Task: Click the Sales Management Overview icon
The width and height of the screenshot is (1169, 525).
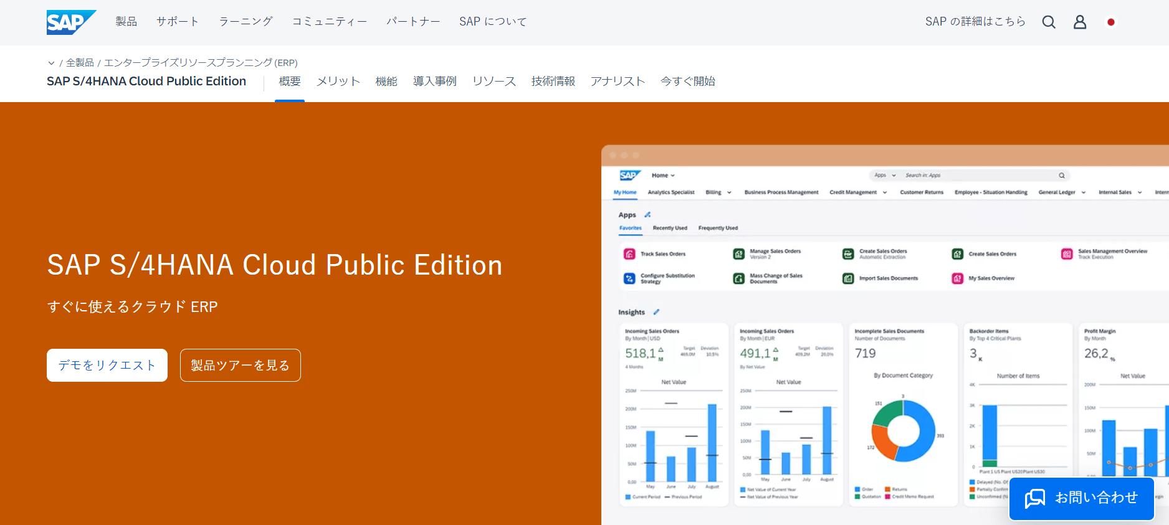Action: pyautogui.click(x=1067, y=254)
